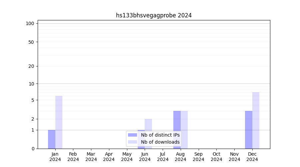The height and width of the screenshot is (167, 300).
Task: Select the Apr 2024 x-axis label
Action: pos(109,157)
